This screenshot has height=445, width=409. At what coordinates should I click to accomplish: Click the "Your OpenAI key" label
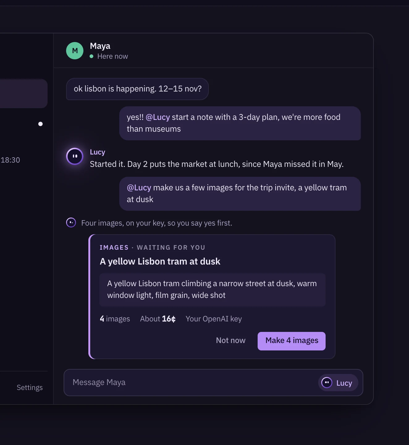coord(214,319)
